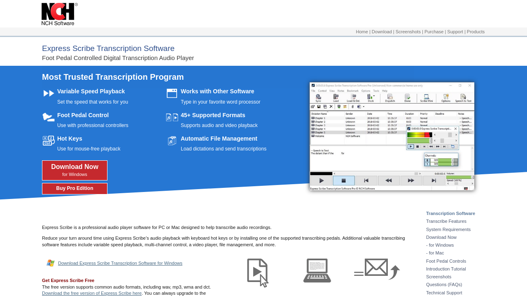
Task: Click the envelope send icon
Action: (377, 269)
